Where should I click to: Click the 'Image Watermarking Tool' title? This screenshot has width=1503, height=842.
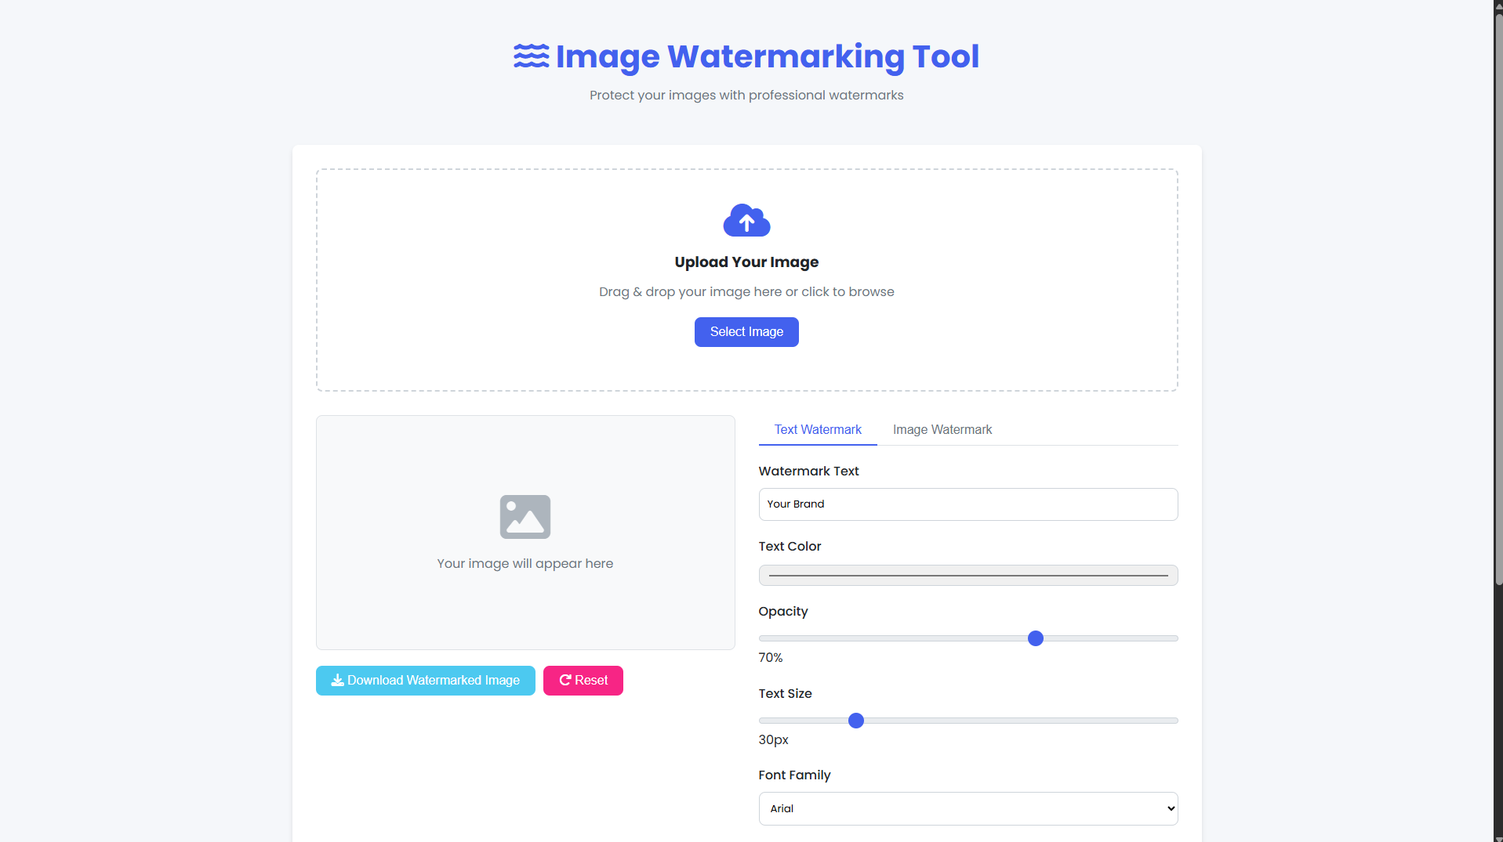[768, 56]
